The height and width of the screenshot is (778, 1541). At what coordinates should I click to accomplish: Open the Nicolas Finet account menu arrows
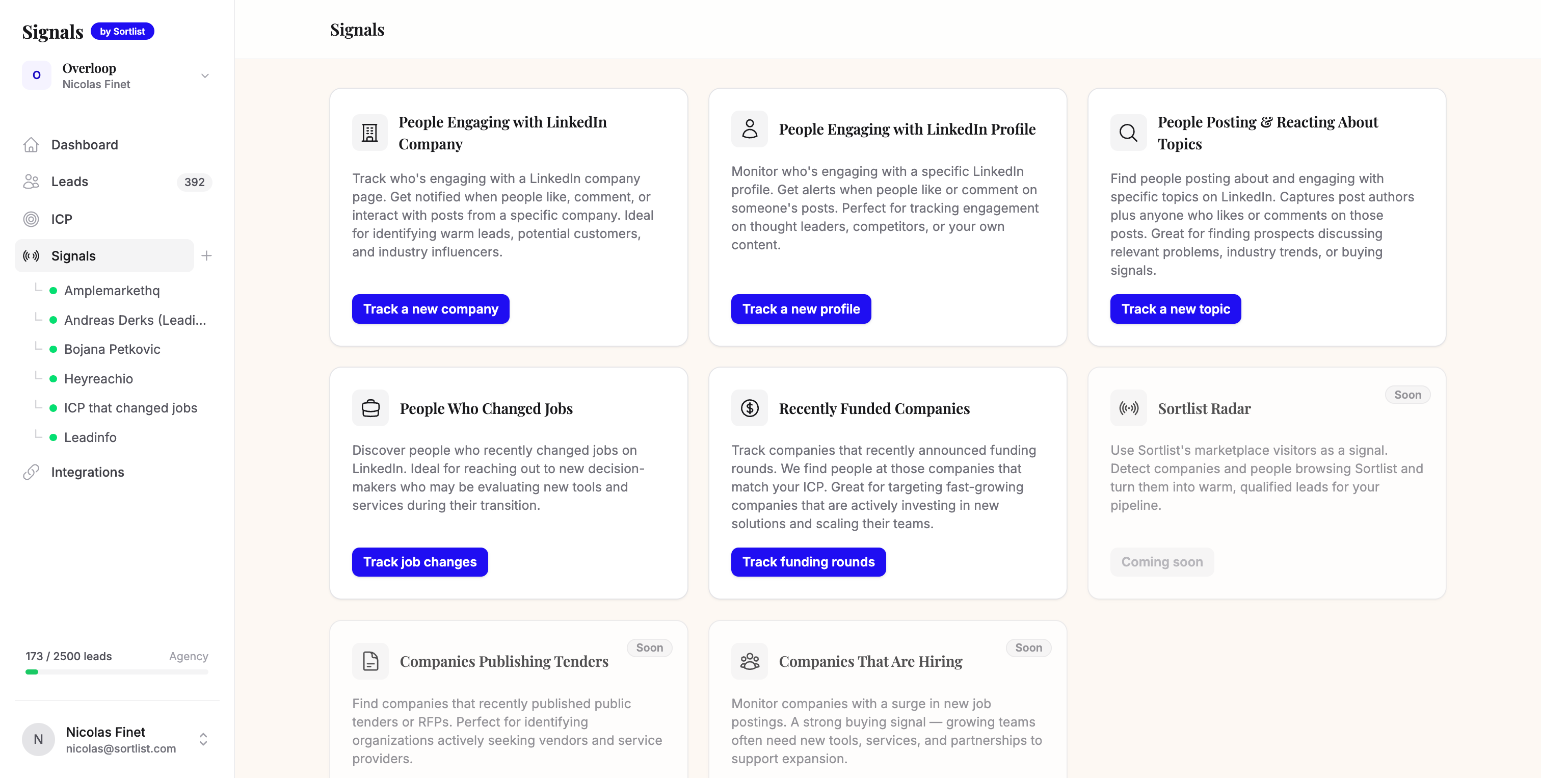point(203,739)
